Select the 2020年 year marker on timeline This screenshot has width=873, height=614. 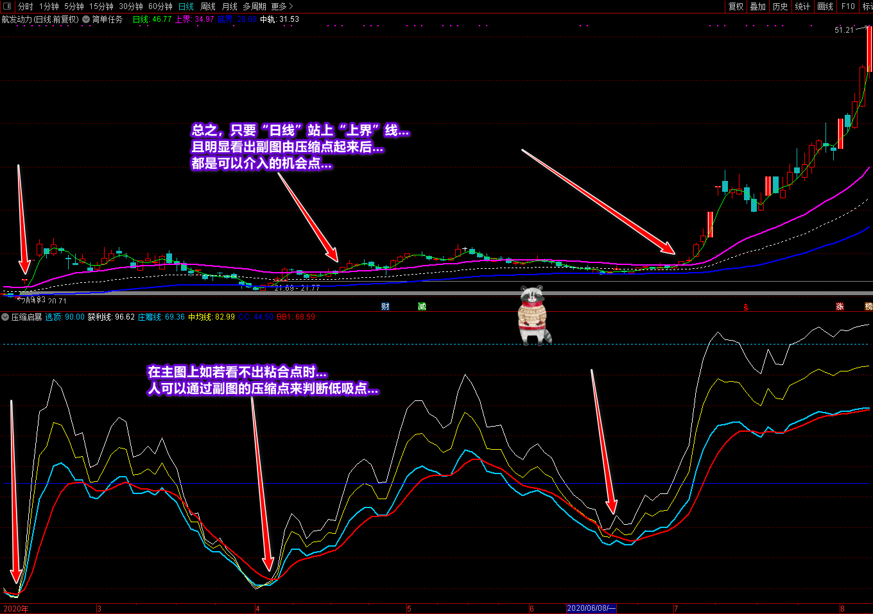click(16, 609)
